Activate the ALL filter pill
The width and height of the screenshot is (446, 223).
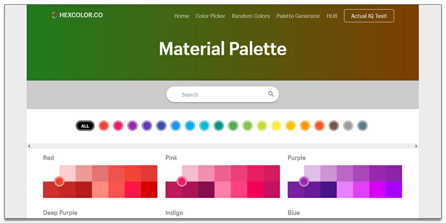click(85, 126)
